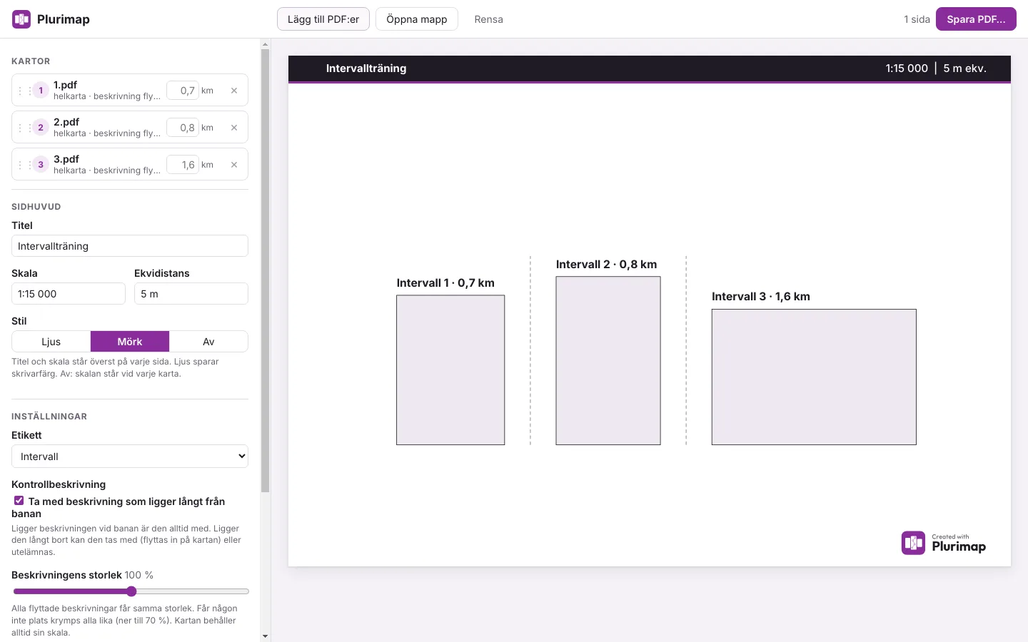This screenshot has height=642, width=1028.
Task: Click 'Intervallträning' title in preview header
Action: 366,68
